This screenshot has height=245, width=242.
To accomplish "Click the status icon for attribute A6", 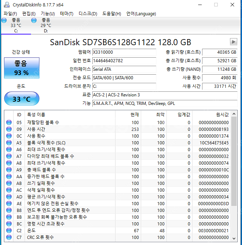I will (x=9, y=149).
